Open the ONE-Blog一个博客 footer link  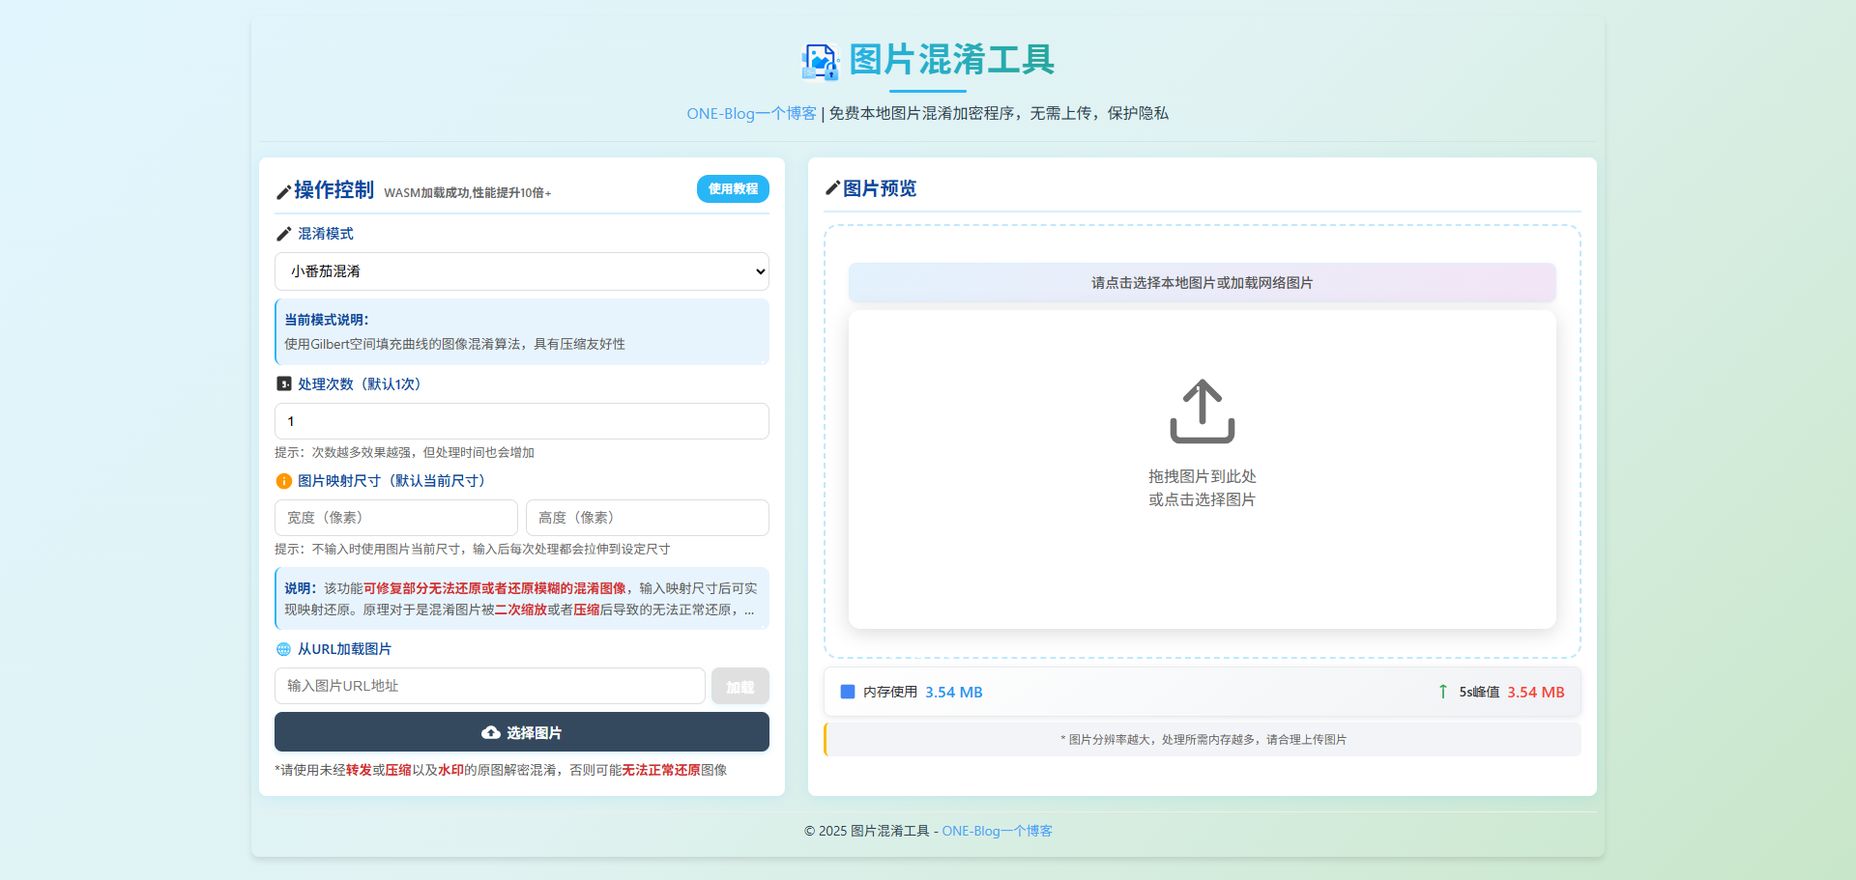coord(997,830)
